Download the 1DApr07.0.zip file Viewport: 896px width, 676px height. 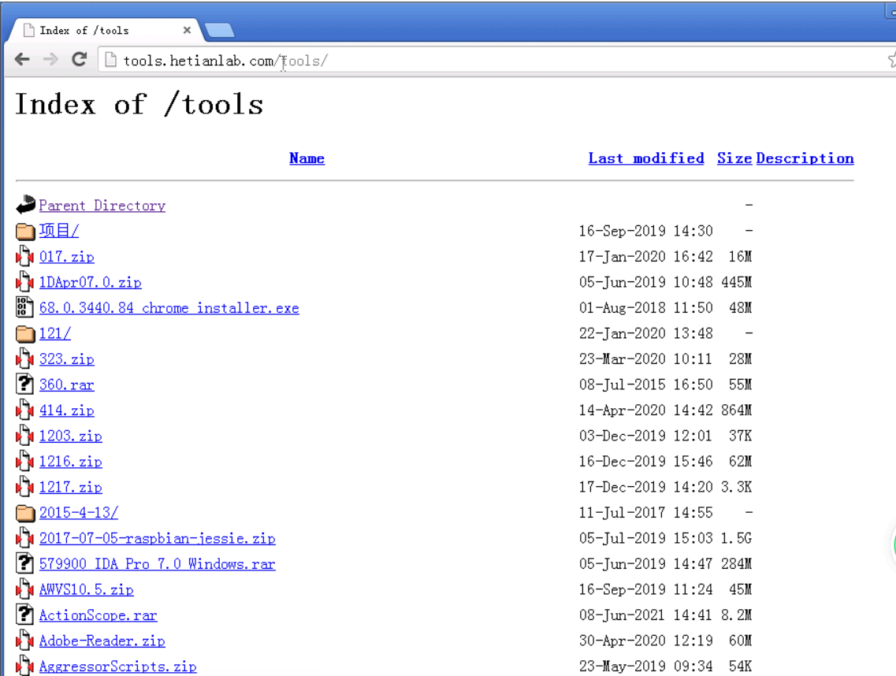pyautogui.click(x=91, y=282)
